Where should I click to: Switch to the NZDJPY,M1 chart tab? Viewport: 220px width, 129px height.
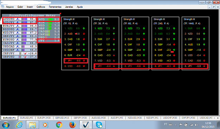tap(152, 118)
